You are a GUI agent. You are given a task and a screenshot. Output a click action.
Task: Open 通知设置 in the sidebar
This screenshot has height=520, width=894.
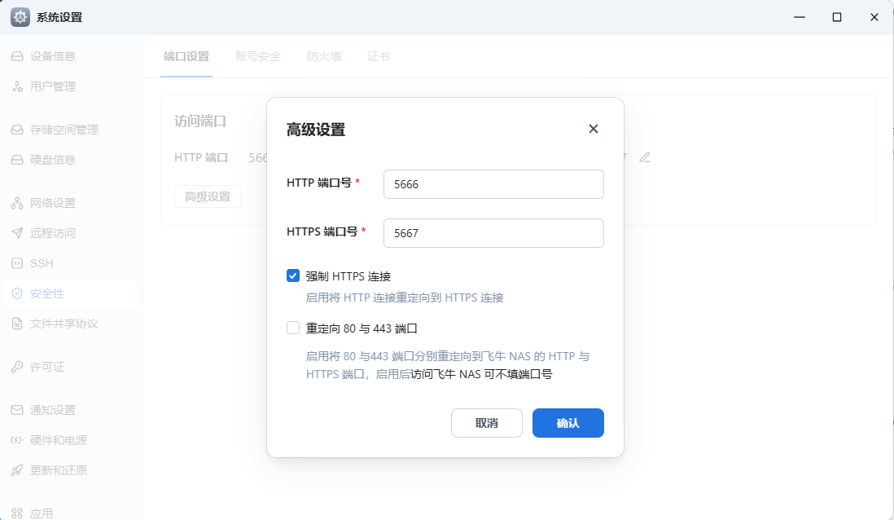51,410
